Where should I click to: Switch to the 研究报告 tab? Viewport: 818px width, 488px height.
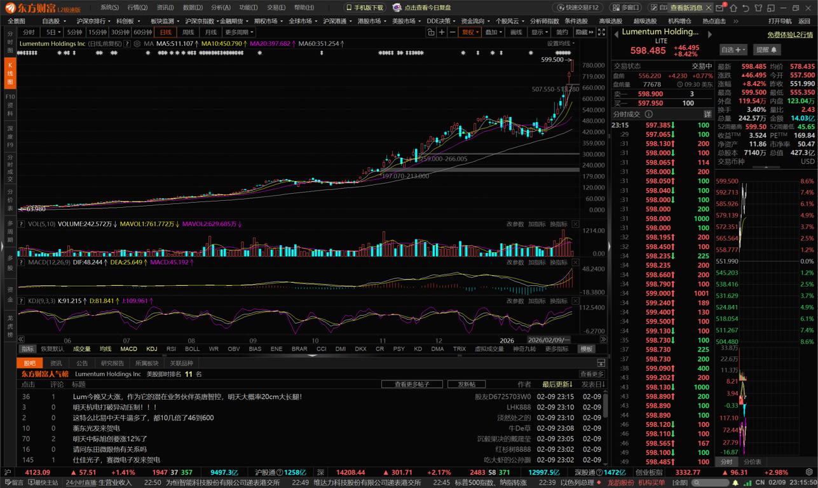pyautogui.click(x=112, y=363)
